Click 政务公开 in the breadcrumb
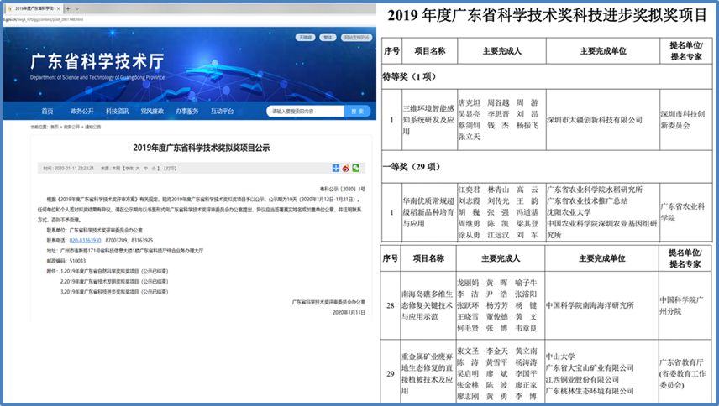 71,127
